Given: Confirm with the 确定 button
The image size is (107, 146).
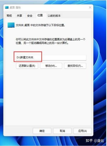Looking at the screenshot, I should [x=42, y=131].
